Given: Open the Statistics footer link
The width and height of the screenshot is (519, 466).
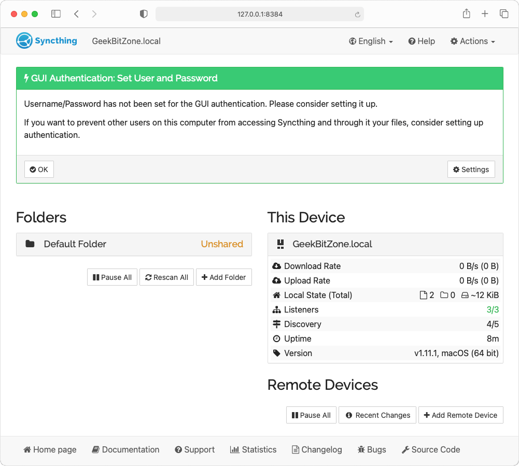Looking at the screenshot, I should point(253,449).
